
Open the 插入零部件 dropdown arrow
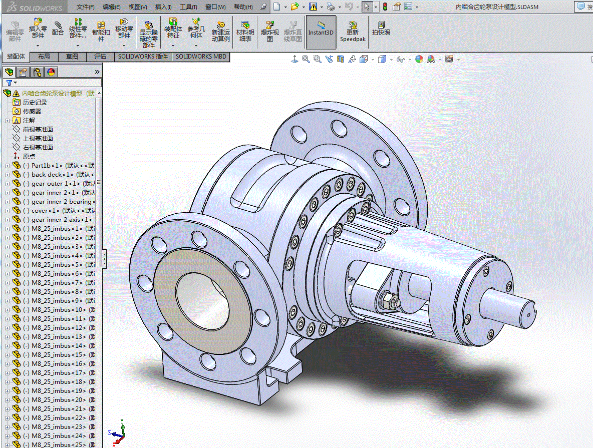pyautogui.click(x=38, y=46)
